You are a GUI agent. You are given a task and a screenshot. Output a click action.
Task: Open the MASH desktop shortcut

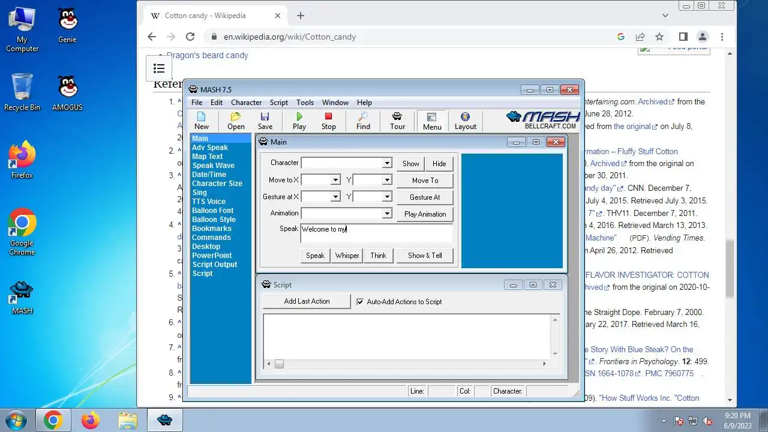click(x=22, y=298)
